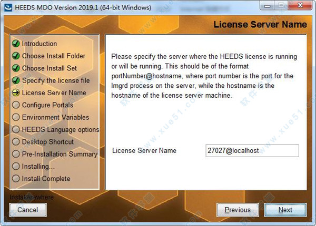
Task: Select the Introduction step label
Action: click(x=39, y=44)
